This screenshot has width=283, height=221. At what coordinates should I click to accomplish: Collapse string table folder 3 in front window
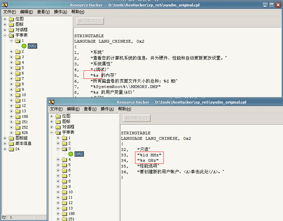click(58, 149)
